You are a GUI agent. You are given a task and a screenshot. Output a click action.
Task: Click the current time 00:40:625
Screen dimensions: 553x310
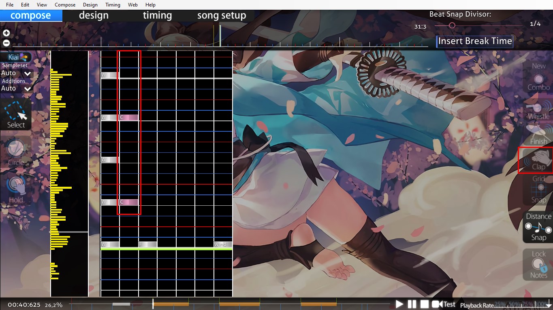point(24,305)
